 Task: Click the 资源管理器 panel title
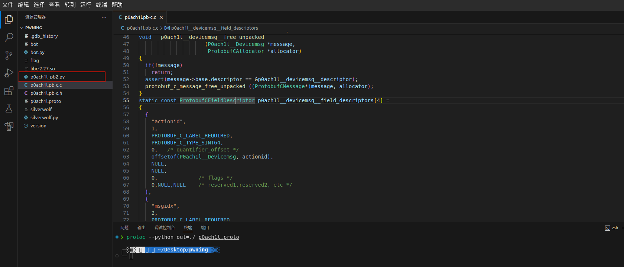point(36,17)
